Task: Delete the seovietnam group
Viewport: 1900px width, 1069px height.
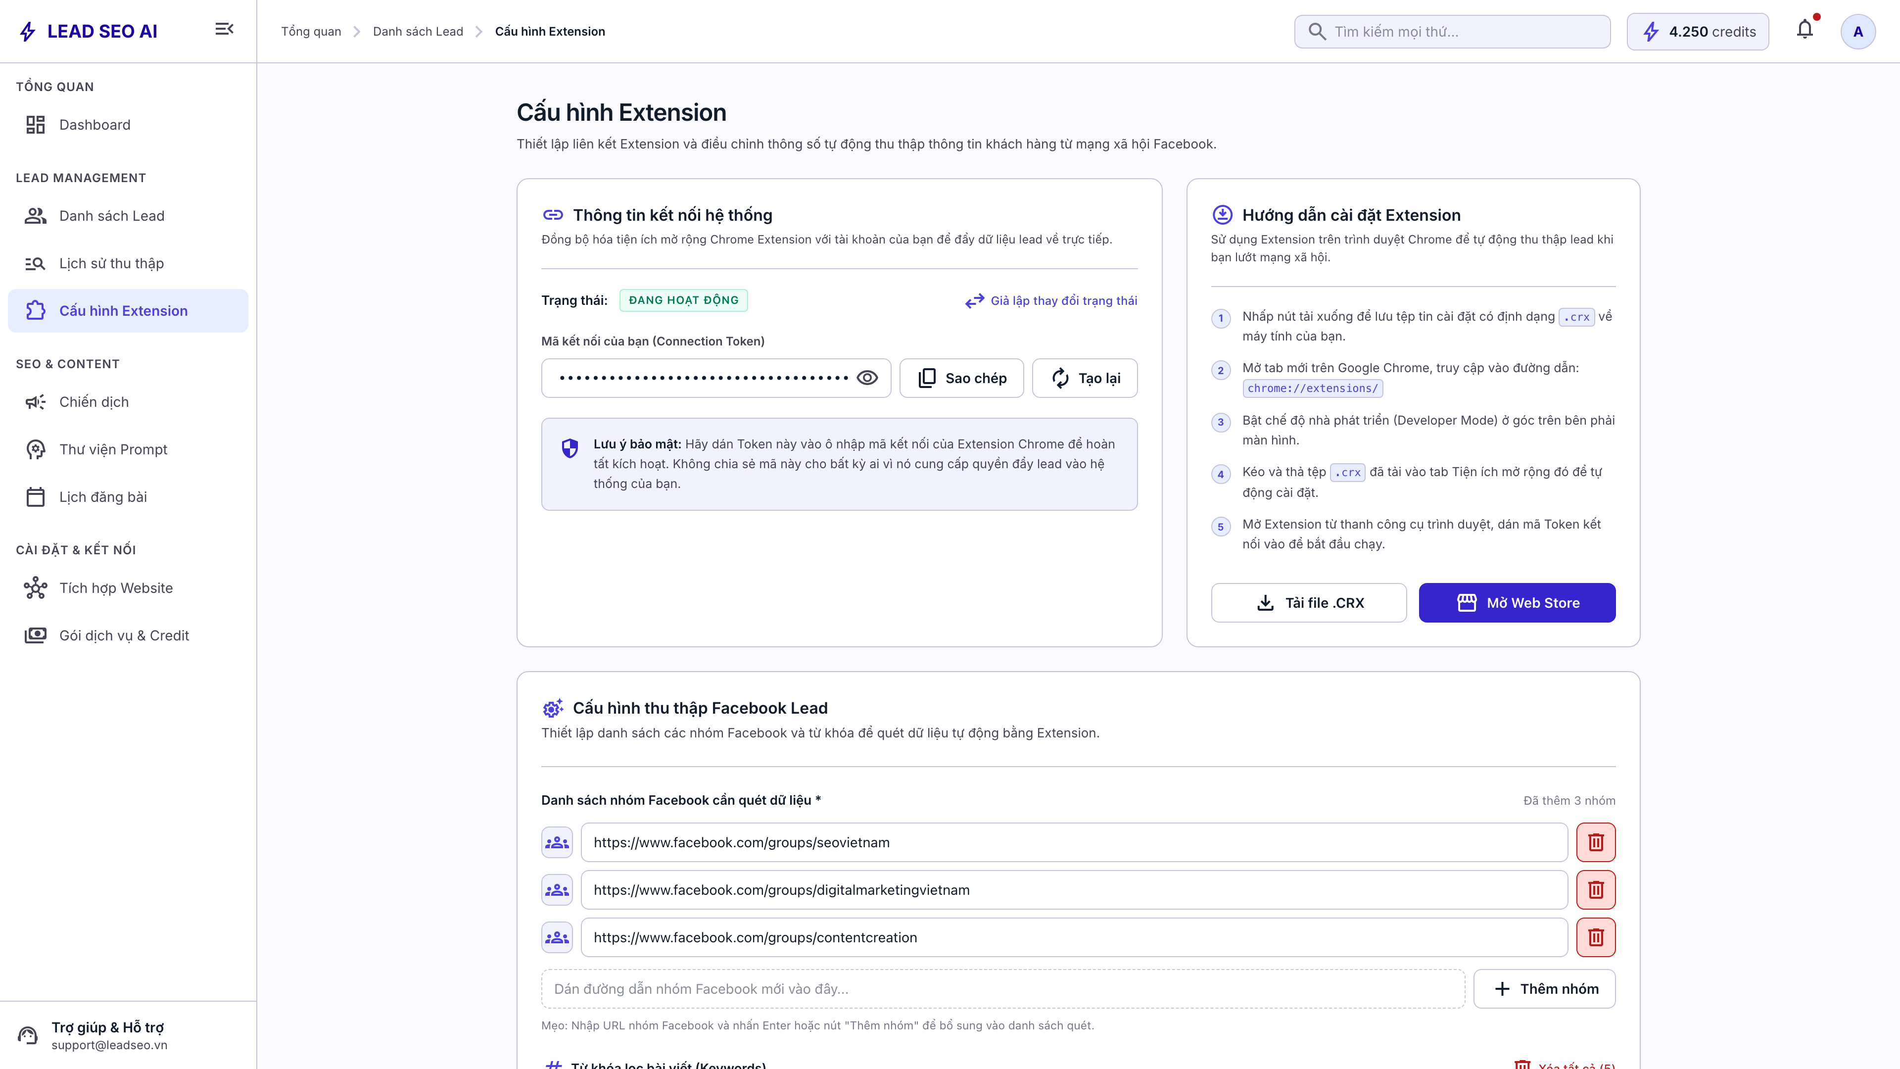Action: tap(1596, 842)
